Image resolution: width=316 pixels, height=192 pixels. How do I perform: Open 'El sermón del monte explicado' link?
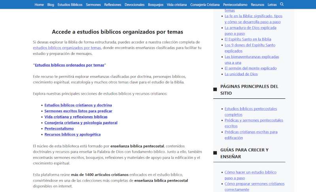coord(250,68)
